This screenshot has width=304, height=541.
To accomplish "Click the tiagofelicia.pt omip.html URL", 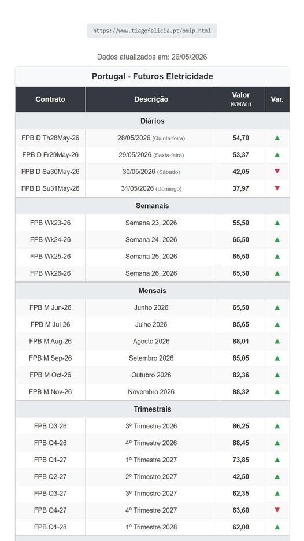I will (x=152, y=31).
